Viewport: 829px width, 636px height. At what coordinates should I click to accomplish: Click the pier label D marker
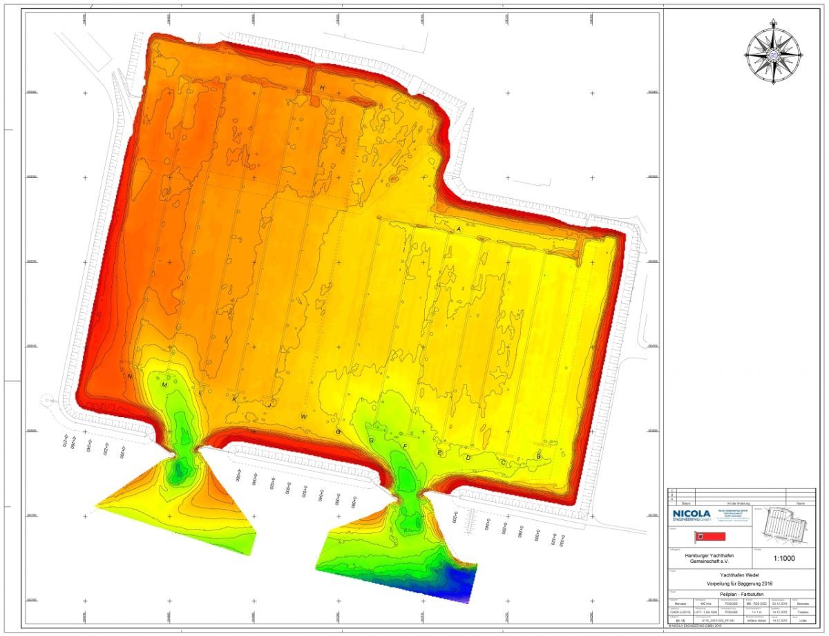[x=468, y=457]
